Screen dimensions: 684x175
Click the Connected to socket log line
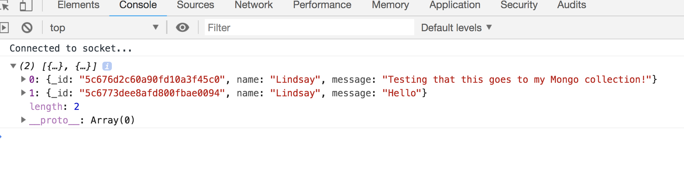click(71, 48)
